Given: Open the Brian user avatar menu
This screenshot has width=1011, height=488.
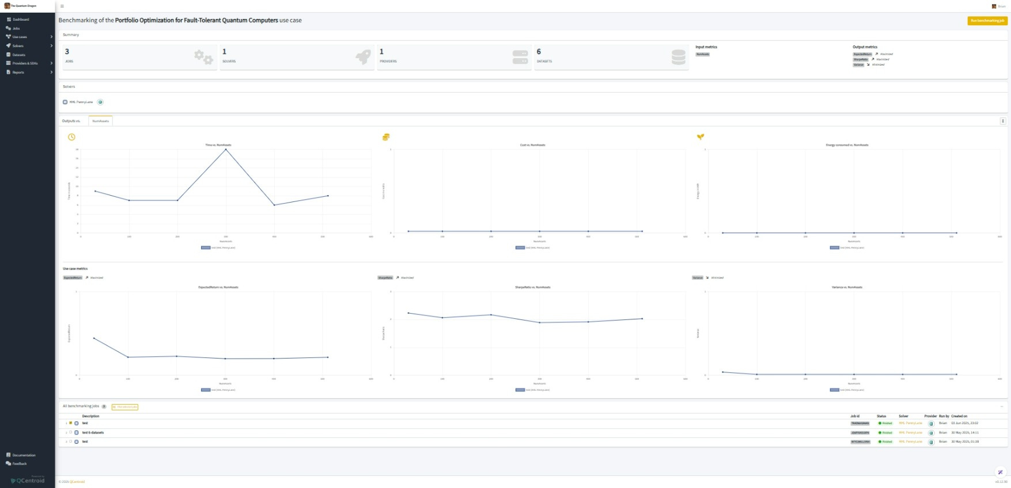Looking at the screenshot, I should [998, 6].
